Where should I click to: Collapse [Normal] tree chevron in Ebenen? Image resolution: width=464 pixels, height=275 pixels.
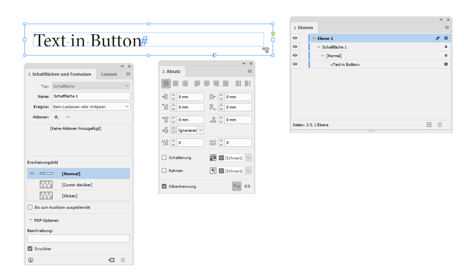tap(323, 56)
